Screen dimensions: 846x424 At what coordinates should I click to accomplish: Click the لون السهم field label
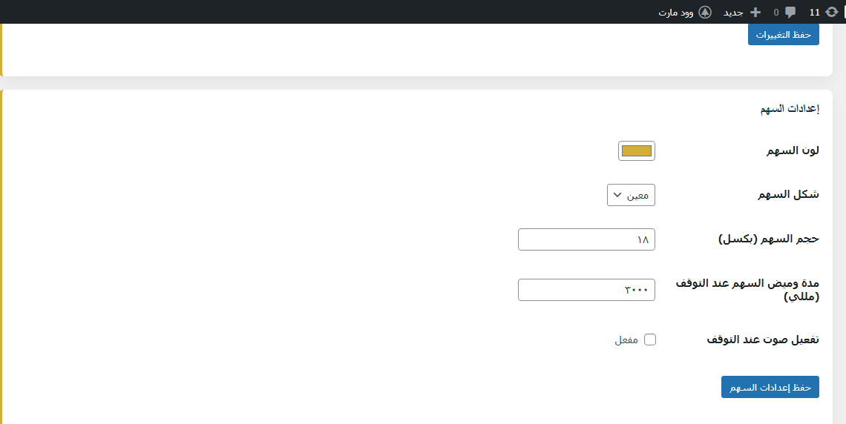(x=793, y=150)
